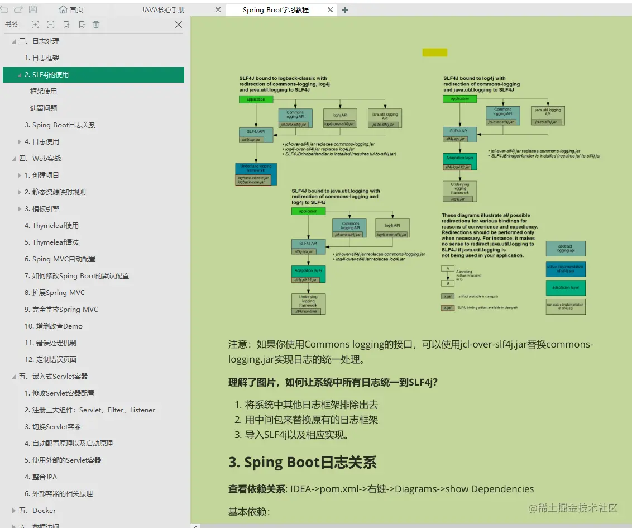The width and height of the screenshot is (632, 528).
Task: Close the JAVA核心手册 tab
Action: click(218, 9)
